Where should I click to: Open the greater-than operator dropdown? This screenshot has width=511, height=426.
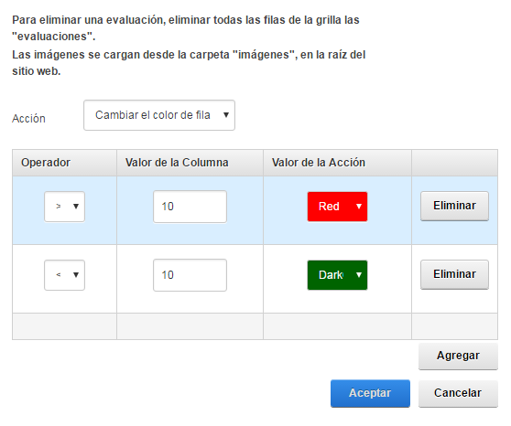[x=64, y=207]
